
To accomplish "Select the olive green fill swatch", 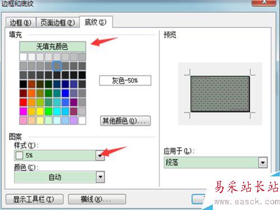I will pos(40,84).
